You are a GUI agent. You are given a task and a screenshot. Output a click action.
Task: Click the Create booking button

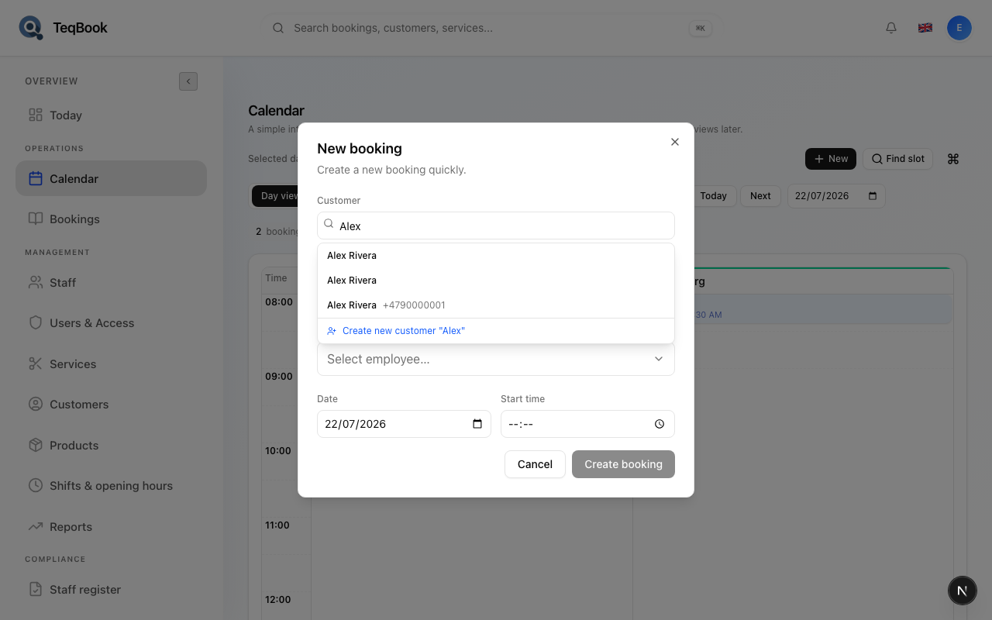623,464
